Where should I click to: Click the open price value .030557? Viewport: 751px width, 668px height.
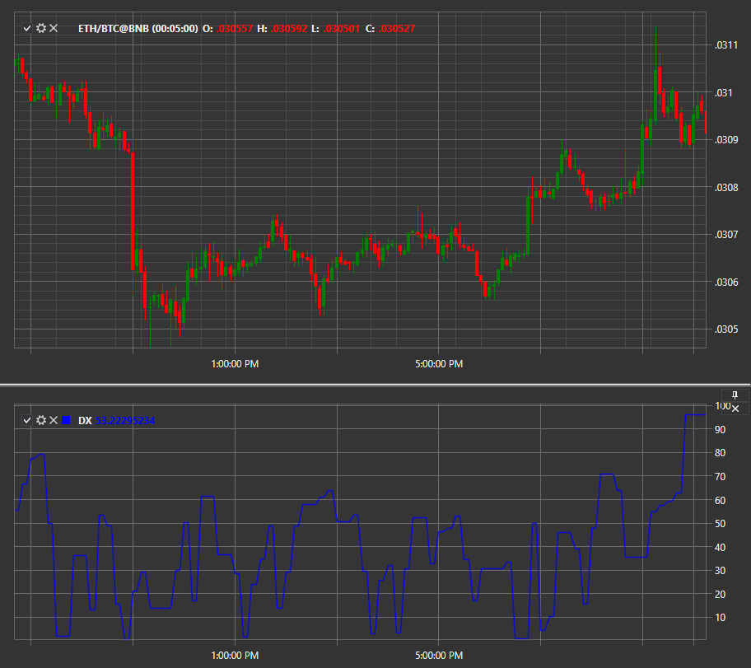tap(234, 29)
